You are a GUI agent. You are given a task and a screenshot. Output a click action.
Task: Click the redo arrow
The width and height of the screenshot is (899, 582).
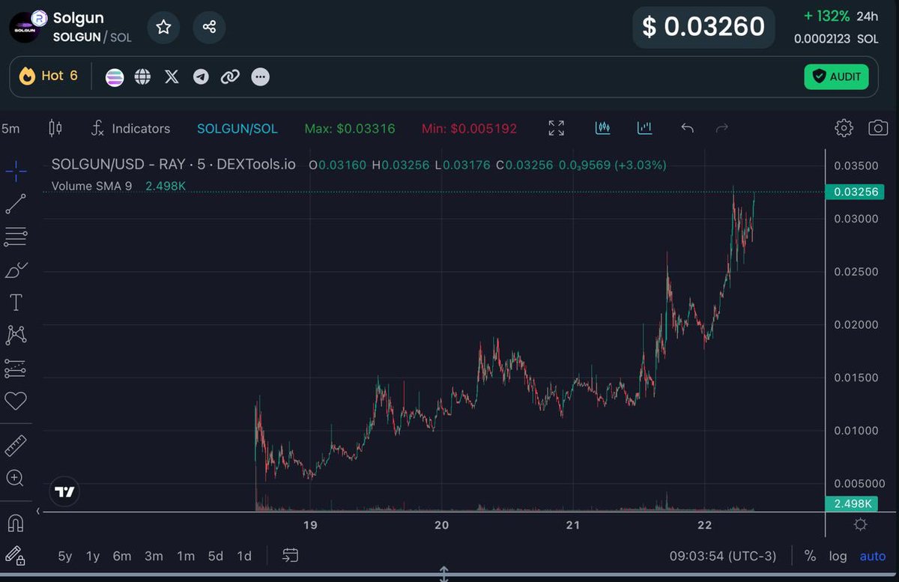tap(722, 128)
